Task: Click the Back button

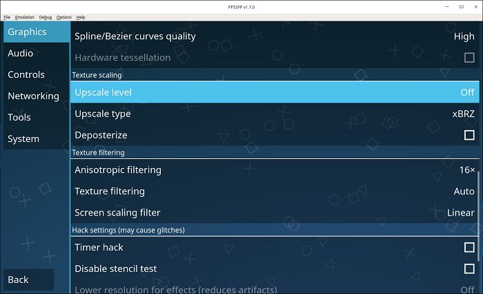Action: coord(29,280)
